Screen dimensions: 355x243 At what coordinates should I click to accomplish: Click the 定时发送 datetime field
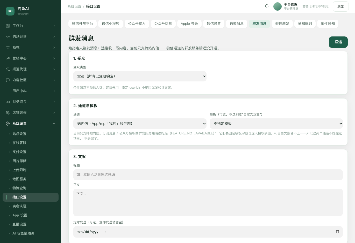coord(208,232)
